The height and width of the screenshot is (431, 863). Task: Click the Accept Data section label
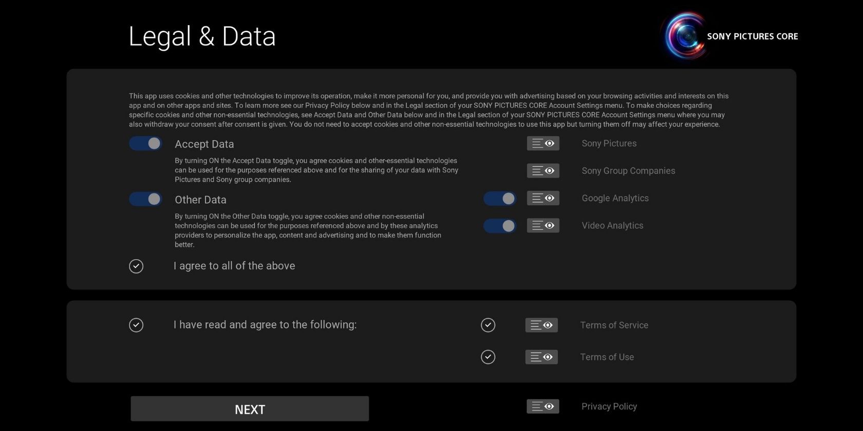coord(204,144)
